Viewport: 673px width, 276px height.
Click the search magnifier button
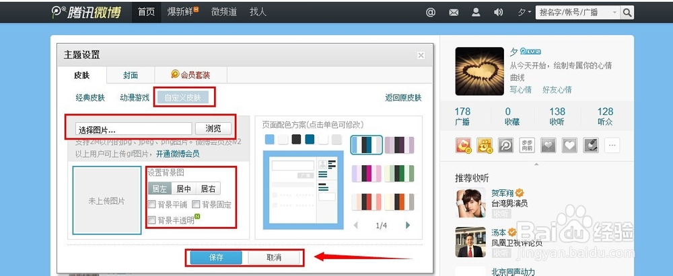pyautogui.click(x=627, y=13)
